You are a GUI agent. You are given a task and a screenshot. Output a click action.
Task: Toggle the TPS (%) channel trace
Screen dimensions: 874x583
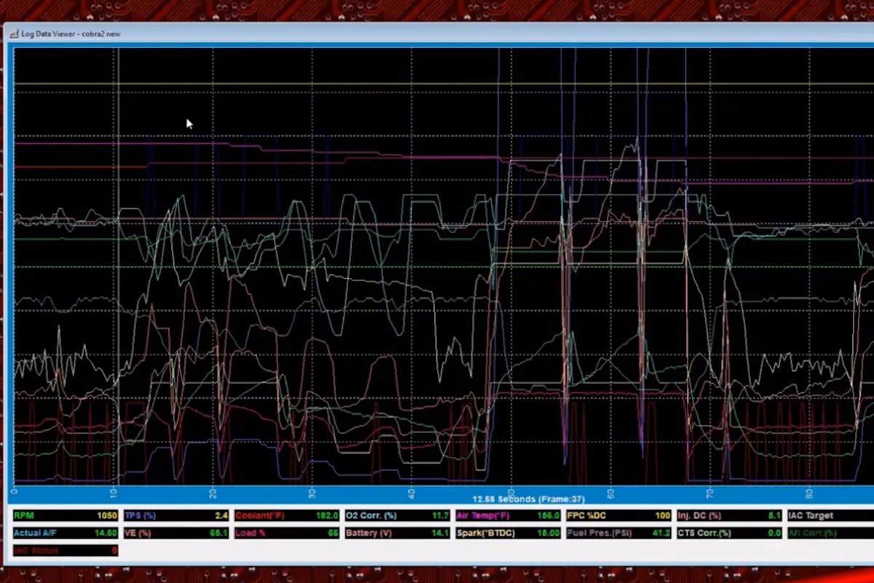pos(176,515)
